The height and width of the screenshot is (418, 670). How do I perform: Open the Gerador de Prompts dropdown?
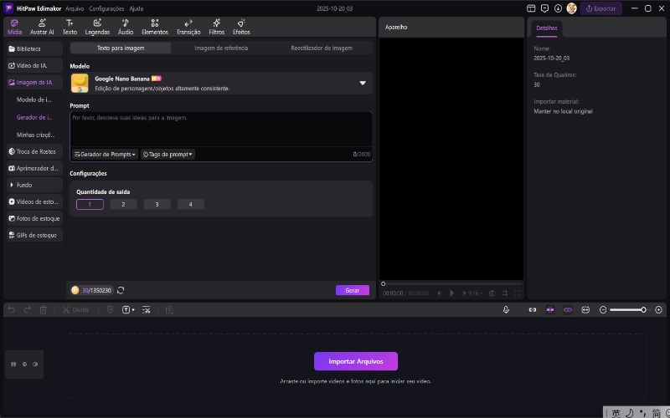click(105, 155)
